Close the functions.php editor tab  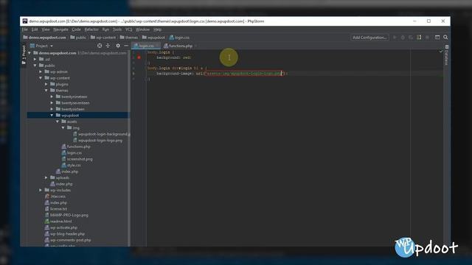[x=195, y=46]
